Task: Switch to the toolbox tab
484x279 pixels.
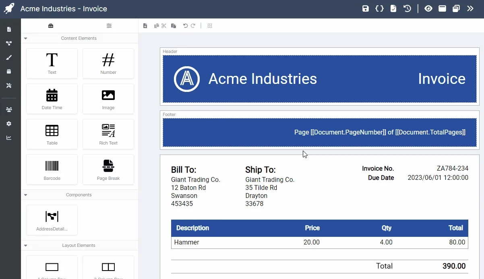Action: tap(51, 26)
